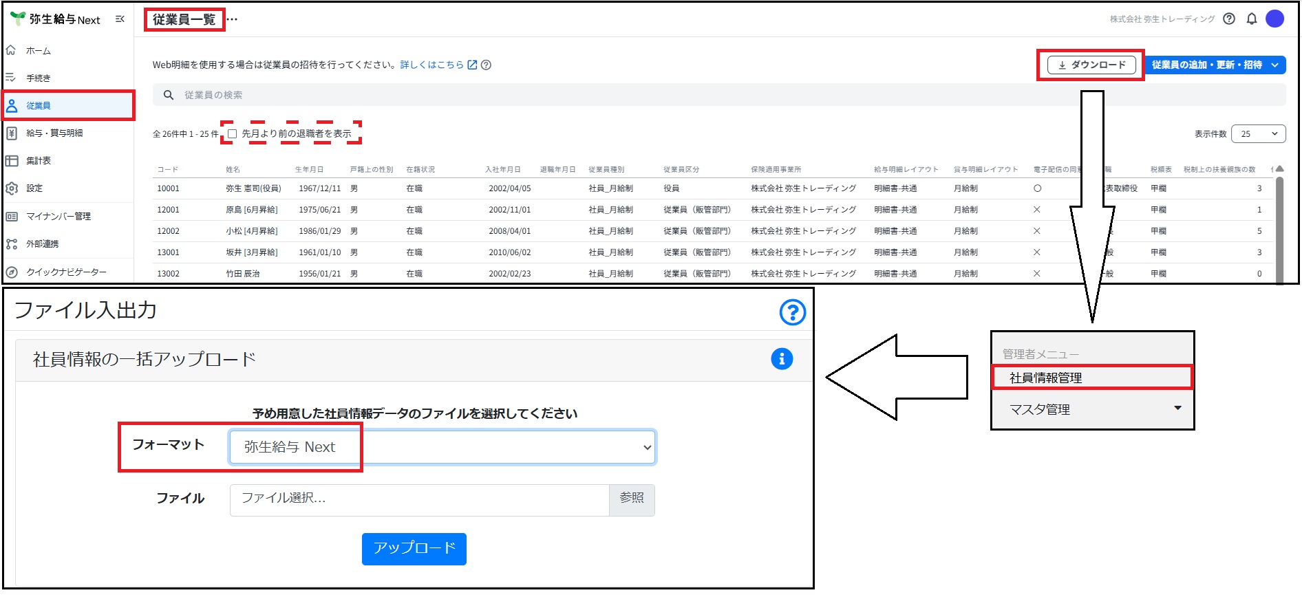
Task: Expand the マスタ管理 menu item
Action: (x=1093, y=409)
